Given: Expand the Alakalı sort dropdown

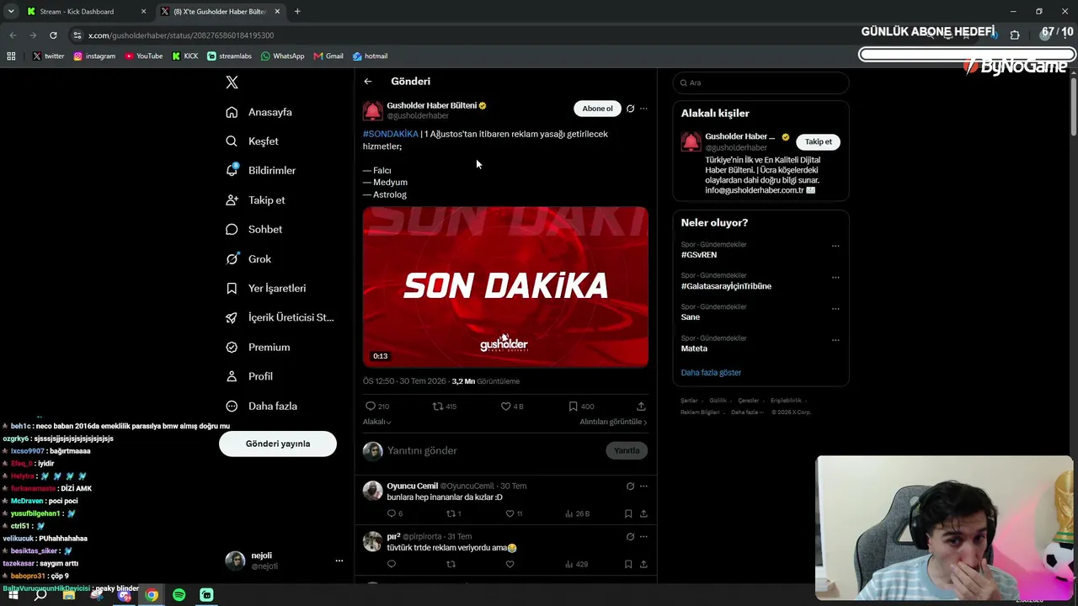Looking at the screenshot, I should 376,422.
